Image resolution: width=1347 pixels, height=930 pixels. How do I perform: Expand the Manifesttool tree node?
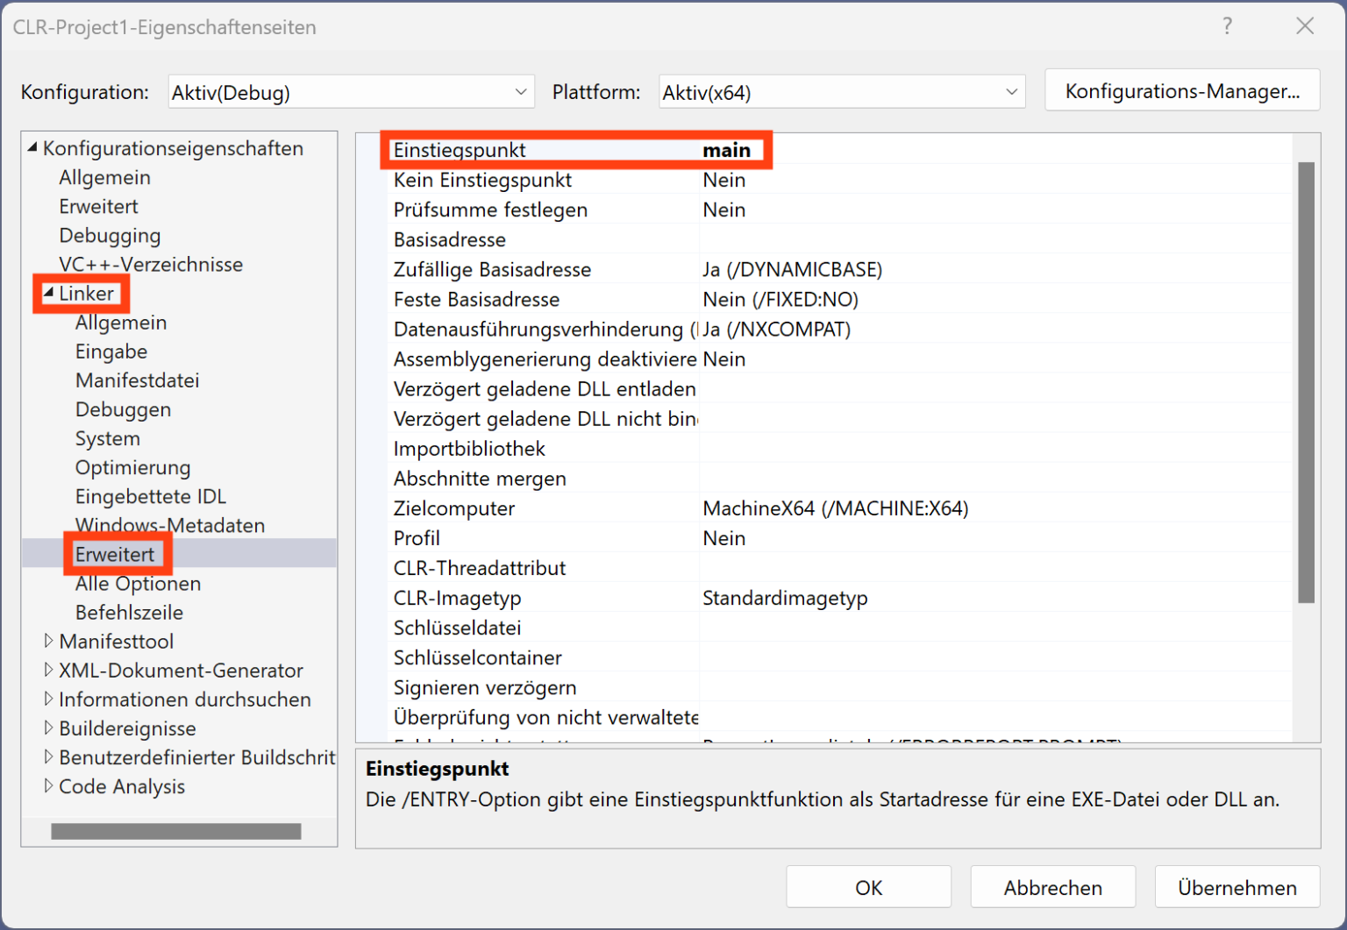coord(50,641)
